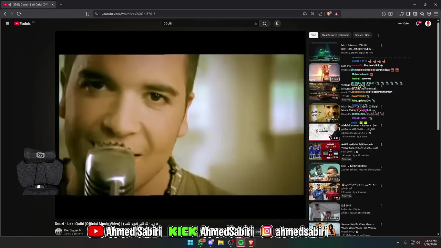The height and width of the screenshot is (248, 441).
Task: Start voice search with microphone
Action: [x=277, y=23]
